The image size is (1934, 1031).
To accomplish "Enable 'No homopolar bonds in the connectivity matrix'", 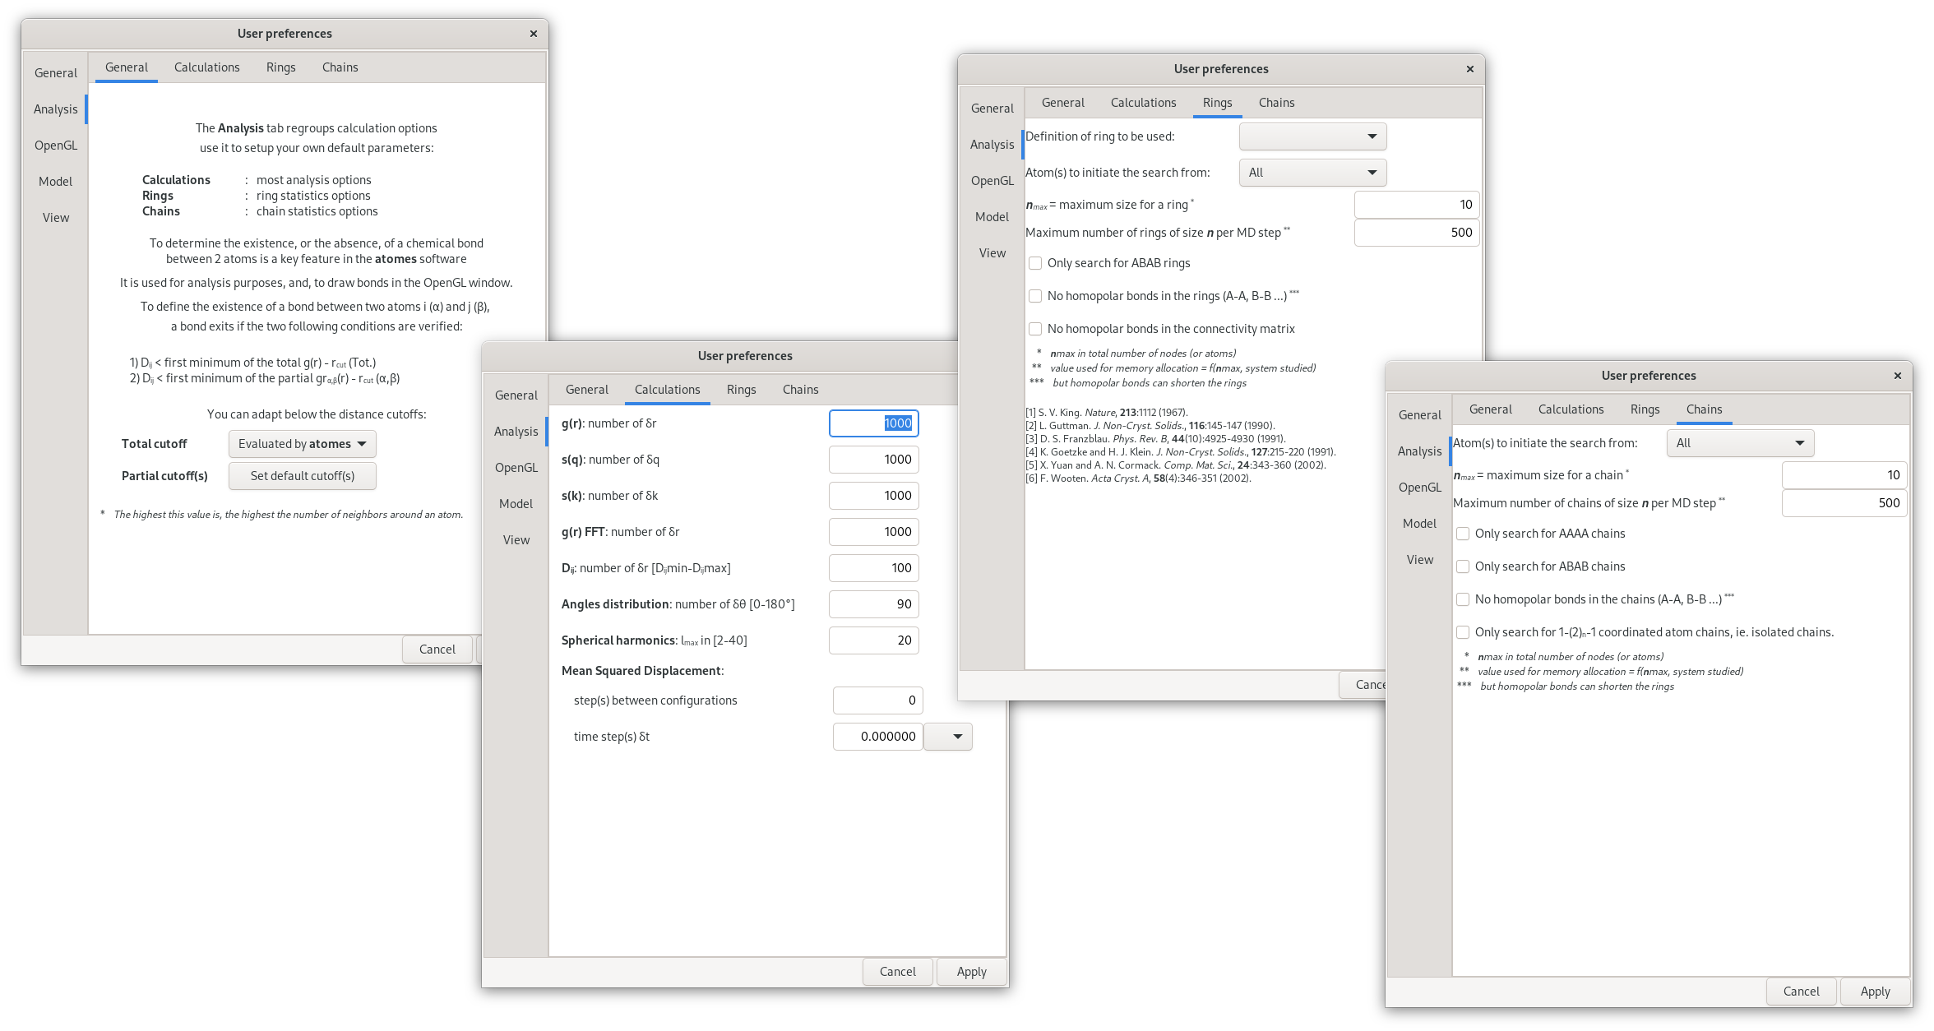I will tap(1035, 328).
